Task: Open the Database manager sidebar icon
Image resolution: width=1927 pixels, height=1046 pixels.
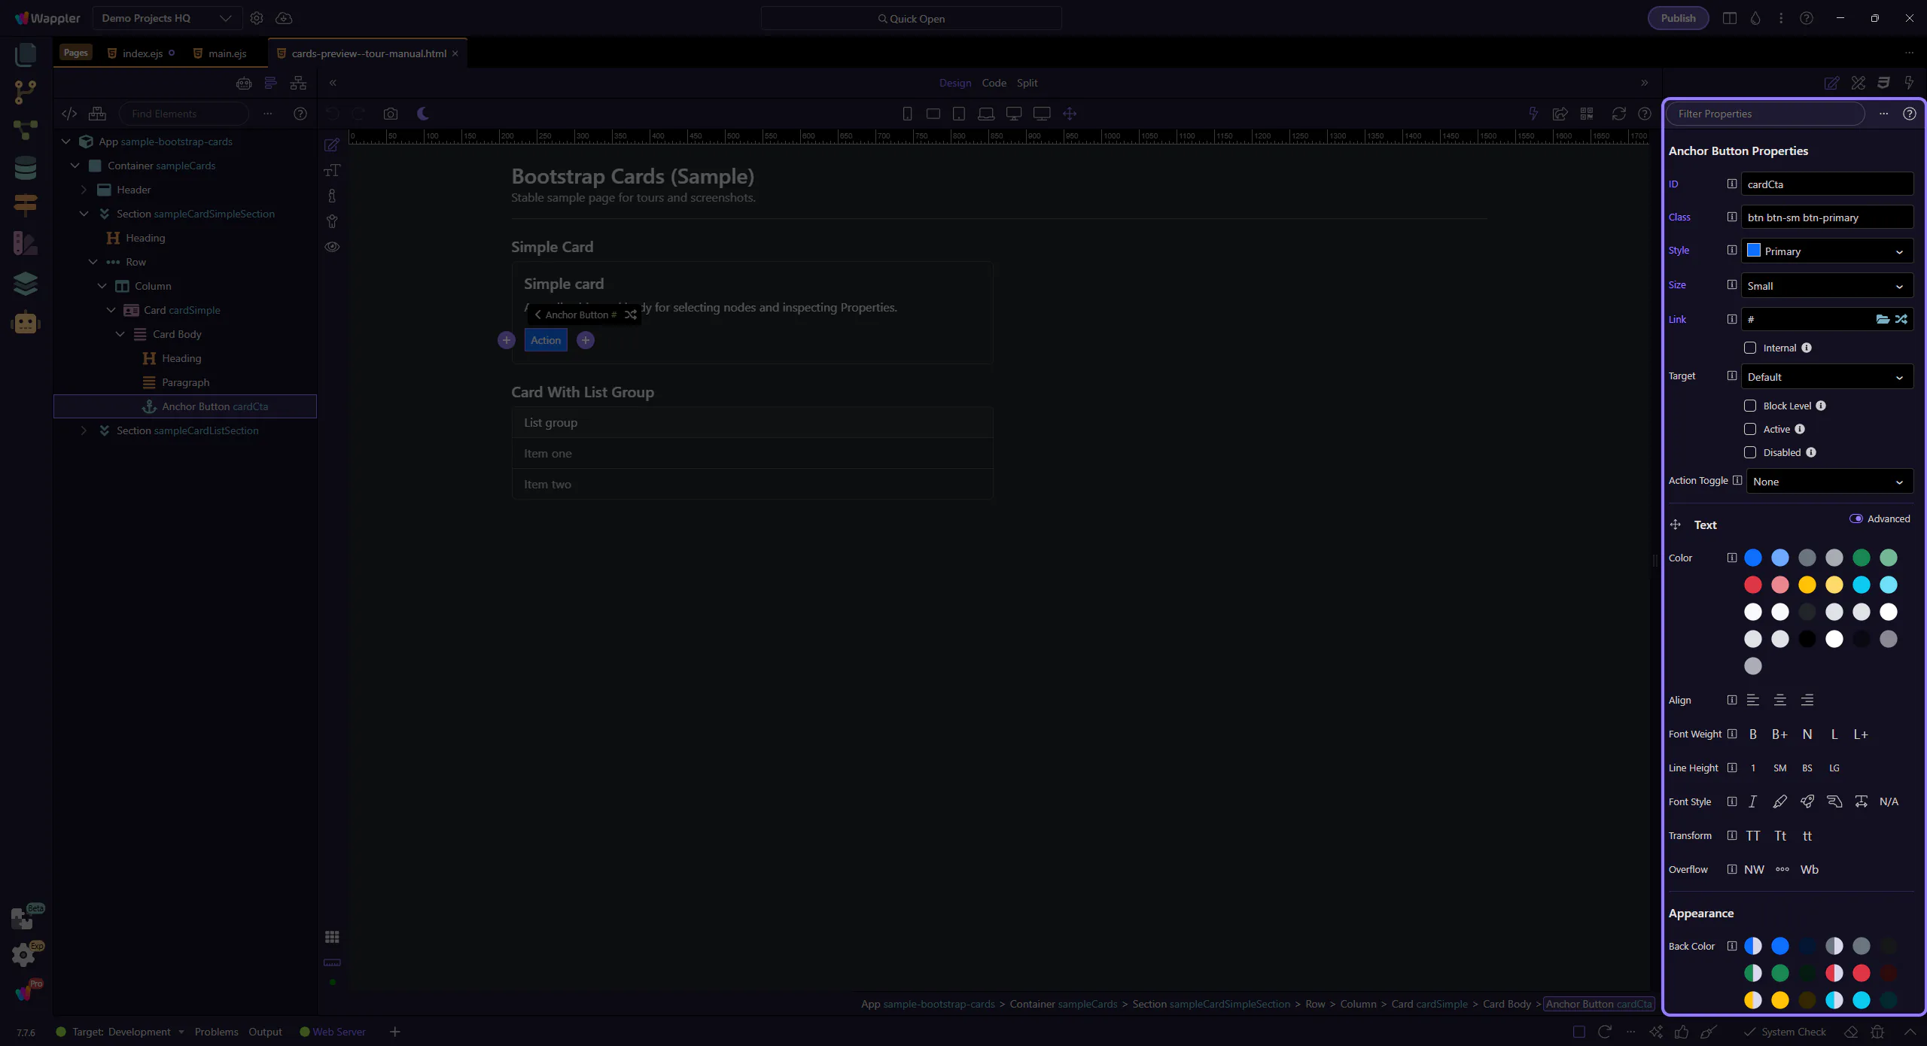Action: pos(25,167)
